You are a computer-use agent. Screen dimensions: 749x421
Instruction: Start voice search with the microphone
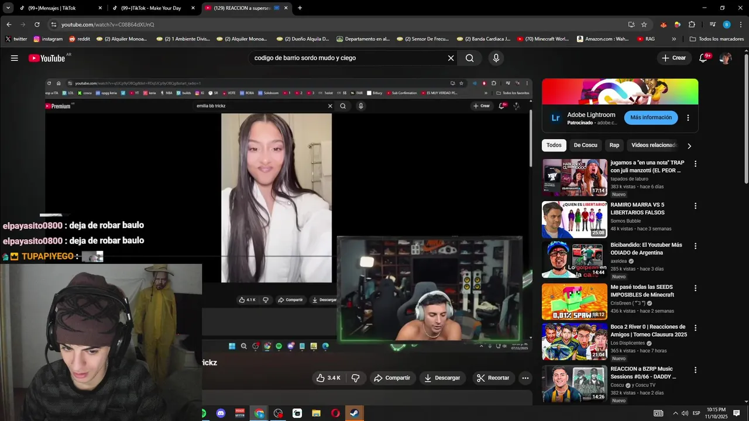coord(496,58)
